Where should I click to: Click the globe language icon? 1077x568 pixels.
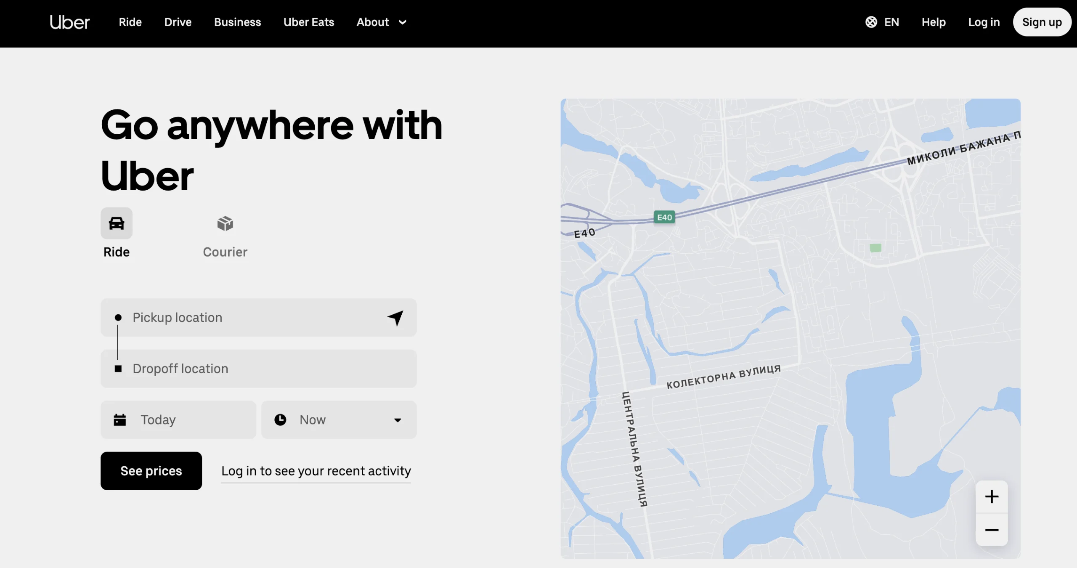[x=871, y=22]
